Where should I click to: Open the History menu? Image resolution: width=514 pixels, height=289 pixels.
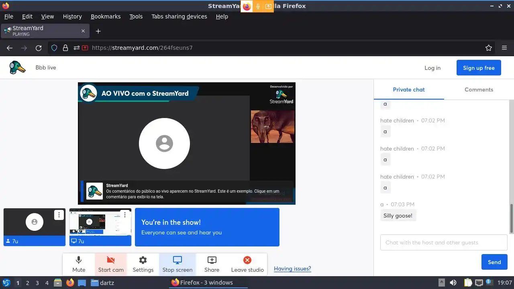click(x=72, y=16)
